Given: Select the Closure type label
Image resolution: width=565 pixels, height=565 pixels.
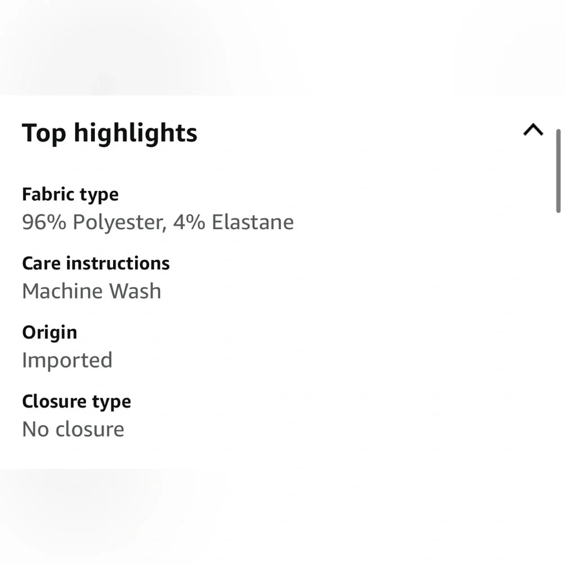Looking at the screenshot, I should coord(76,401).
